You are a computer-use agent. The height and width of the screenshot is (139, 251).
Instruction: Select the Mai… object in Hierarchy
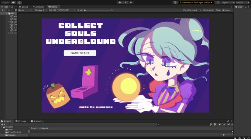pyautogui.click(x=14, y=16)
